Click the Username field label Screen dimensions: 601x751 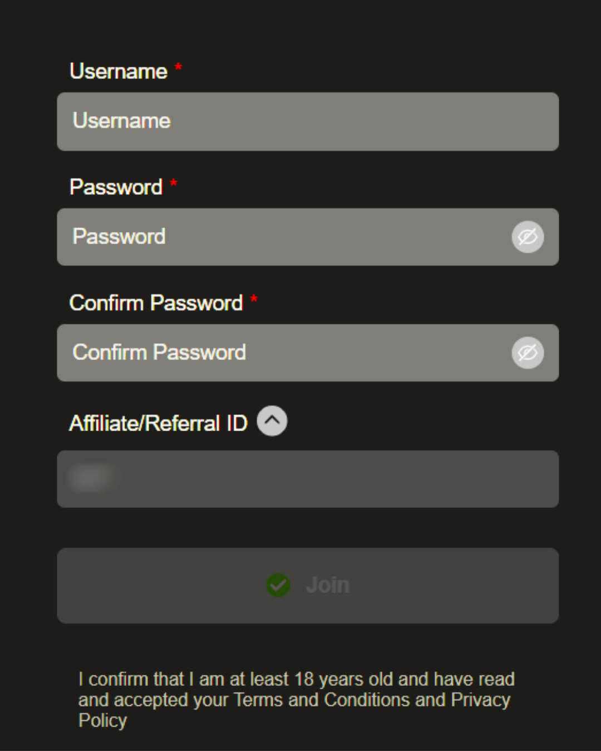pos(119,72)
